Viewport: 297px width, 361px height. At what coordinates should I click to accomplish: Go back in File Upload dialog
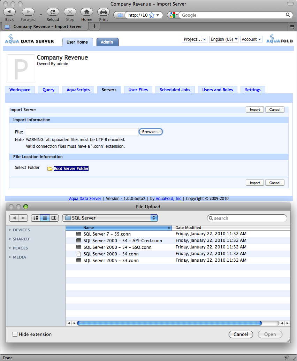pos(14,218)
